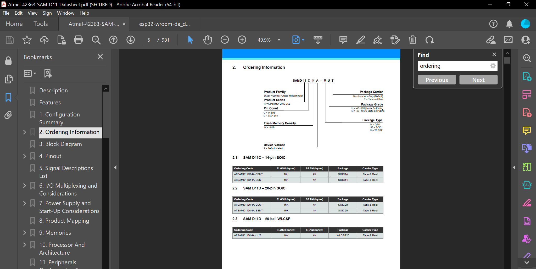
Task: Choose the Selection arrow tool
Action: pyautogui.click(x=190, y=40)
